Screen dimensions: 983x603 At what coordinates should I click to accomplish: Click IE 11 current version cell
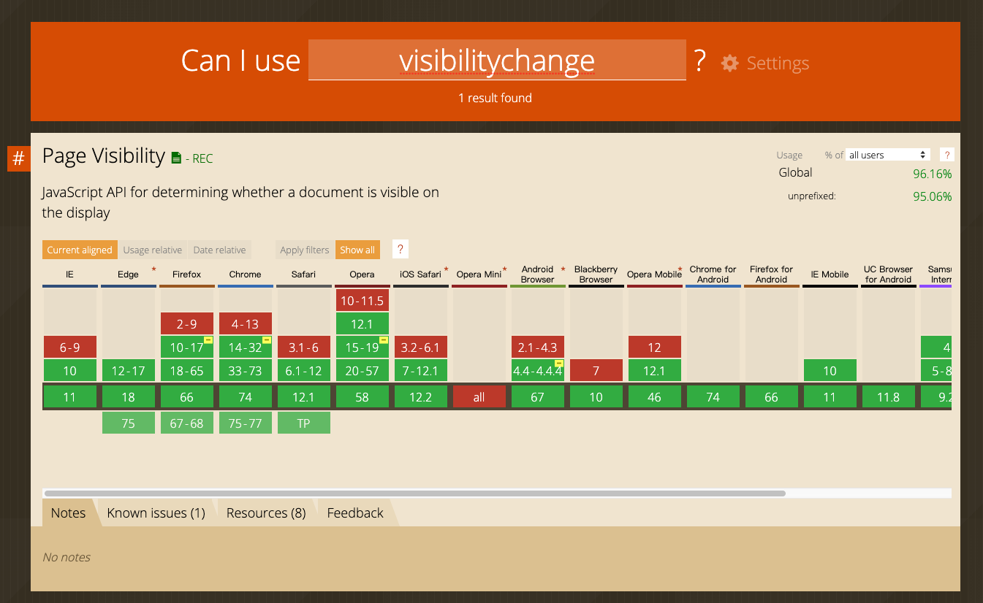(x=69, y=396)
